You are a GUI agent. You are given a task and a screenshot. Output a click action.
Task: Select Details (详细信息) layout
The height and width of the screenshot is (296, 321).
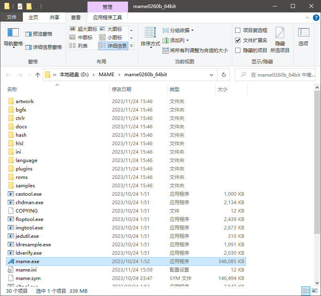(113, 46)
